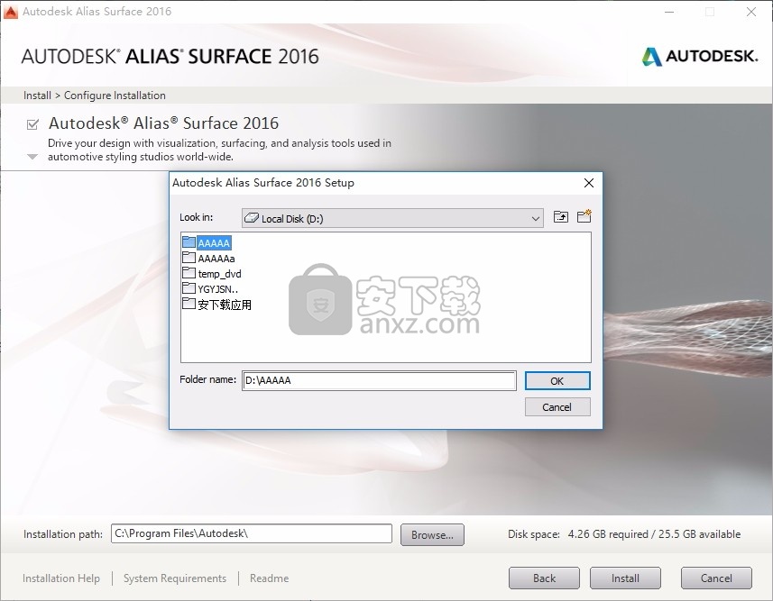Minimize the Autodesk Alias installer window
The image size is (773, 601).
(x=669, y=12)
